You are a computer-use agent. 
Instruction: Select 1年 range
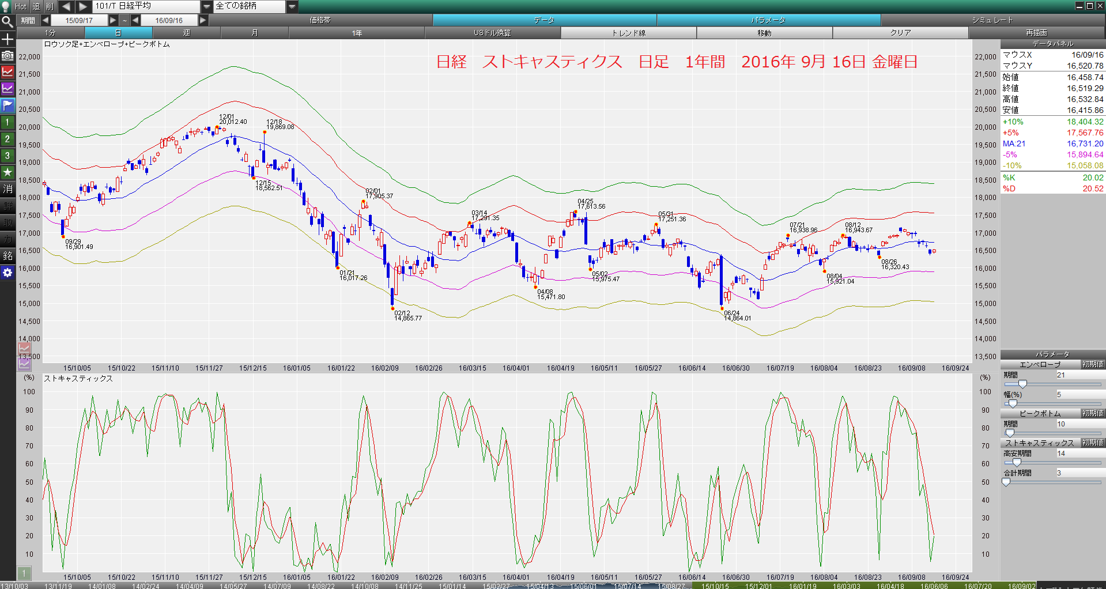(x=357, y=33)
